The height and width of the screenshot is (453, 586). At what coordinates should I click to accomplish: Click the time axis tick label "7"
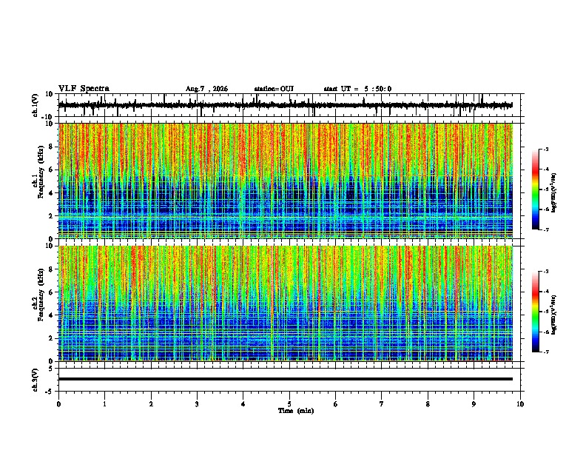(382, 404)
